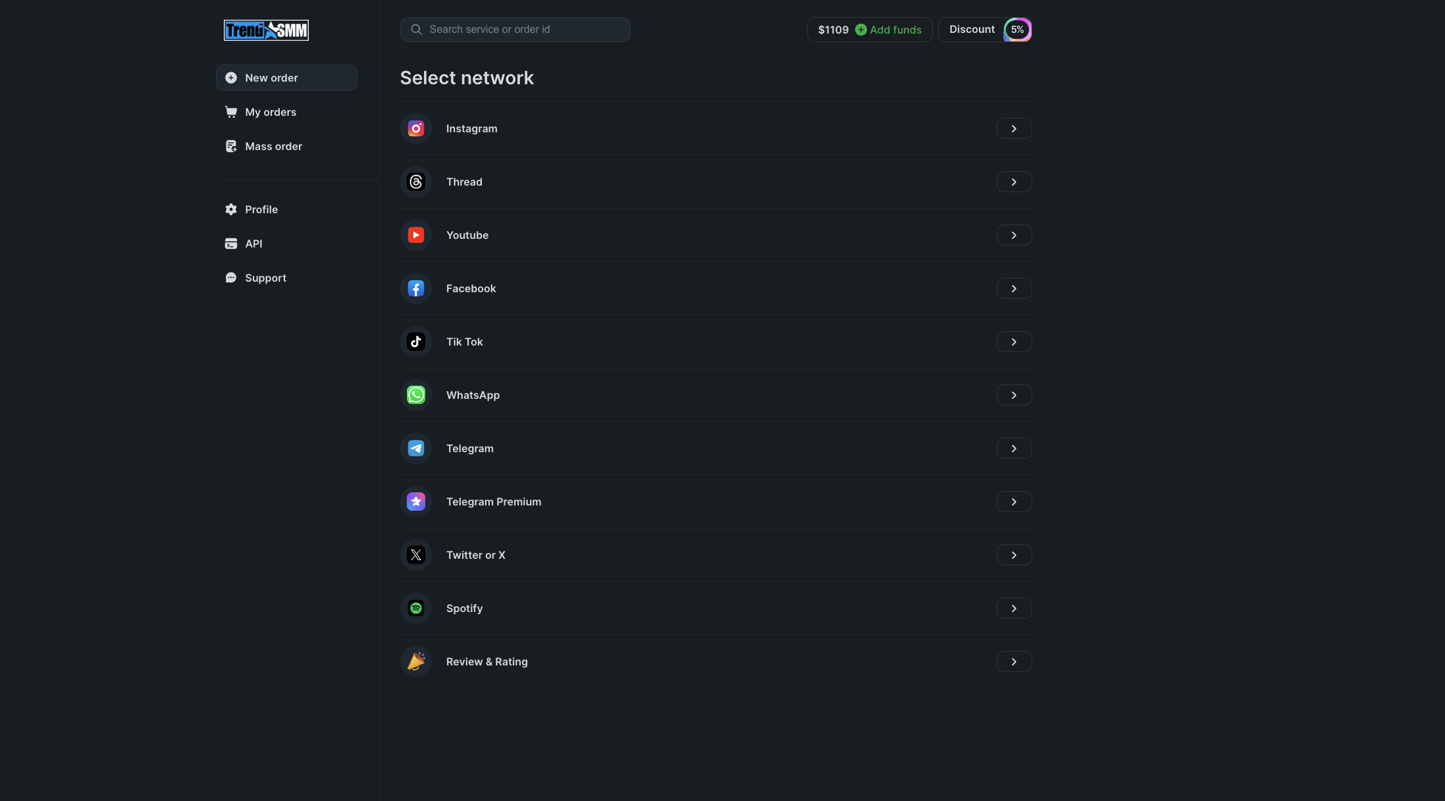This screenshot has width=1445, height=801.
Task: Expand the Facebook row chevron
Action: (1013, 288)
